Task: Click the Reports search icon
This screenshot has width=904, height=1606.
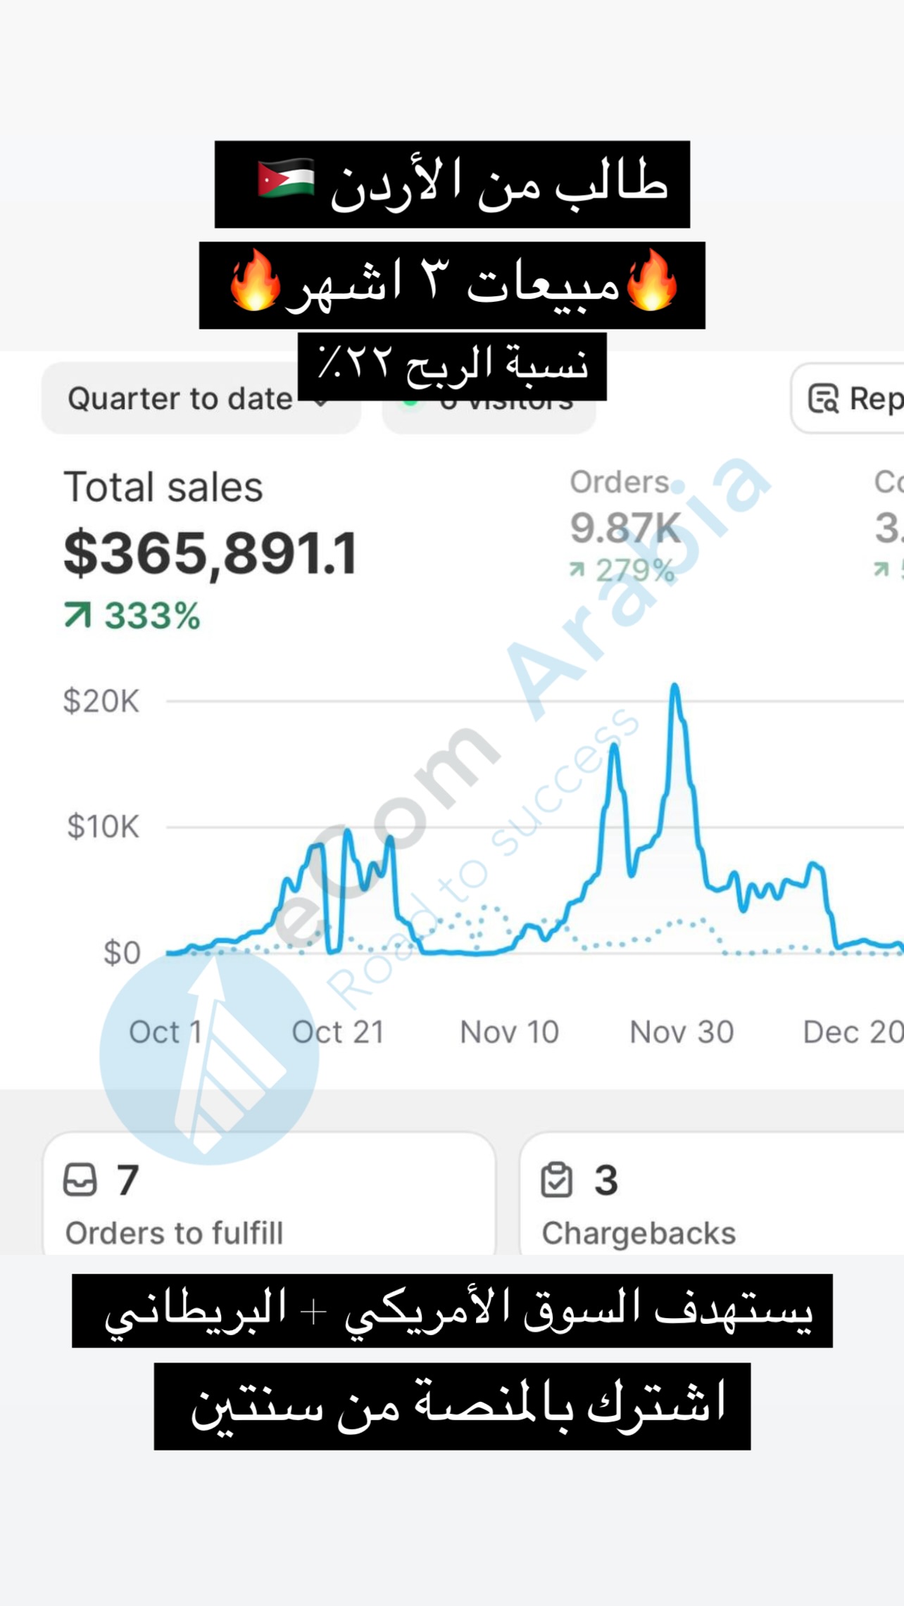Action: pyautogui.click(x=823, y=398)
